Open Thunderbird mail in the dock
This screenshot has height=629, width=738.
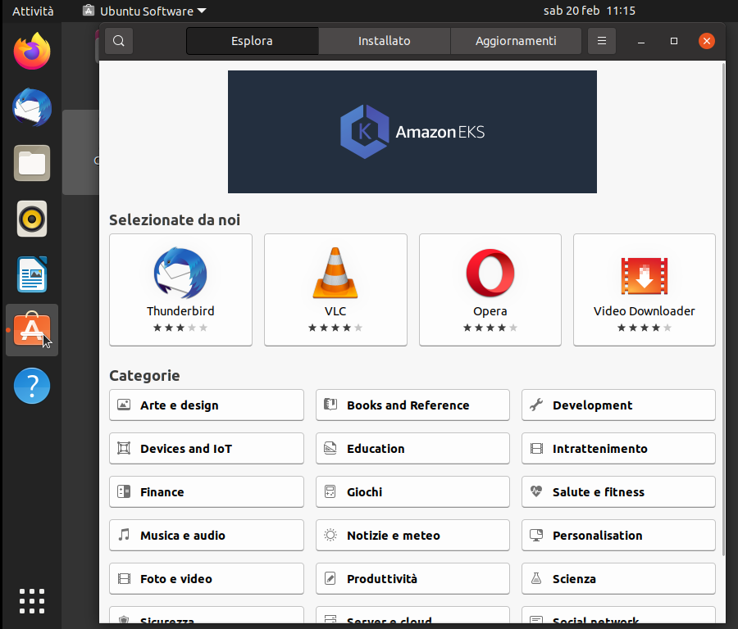(32, 107)
